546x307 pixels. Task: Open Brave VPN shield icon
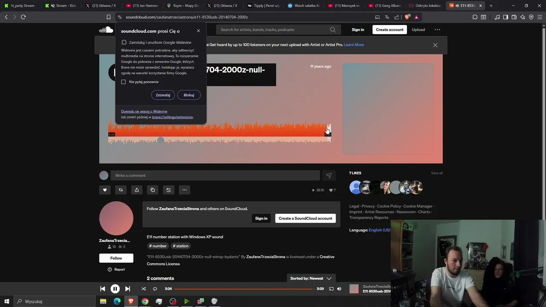[x=531, y=17]
